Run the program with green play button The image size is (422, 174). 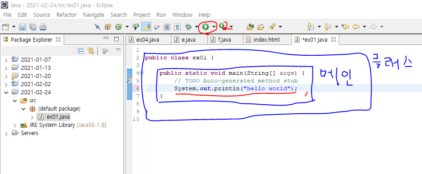point(206,27)
